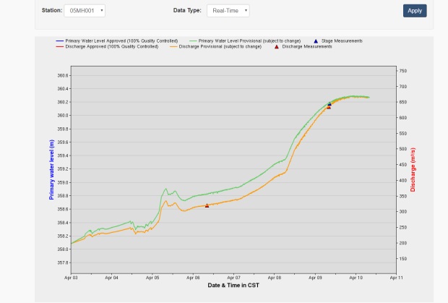Click the Apr 03 date label on x-axis

pos(71,276)
